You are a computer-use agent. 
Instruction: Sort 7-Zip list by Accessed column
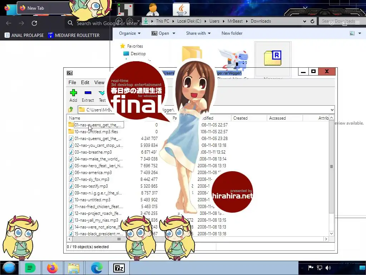(277, 118)
